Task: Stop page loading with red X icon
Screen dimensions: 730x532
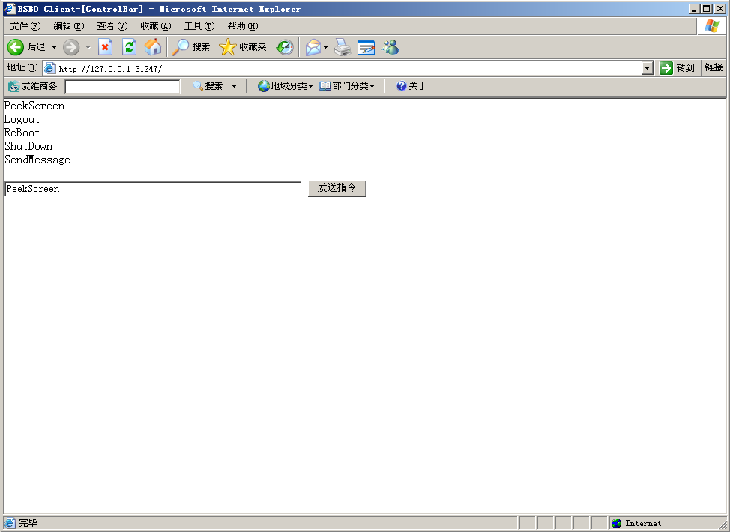Action: click(x=105, y=47)
